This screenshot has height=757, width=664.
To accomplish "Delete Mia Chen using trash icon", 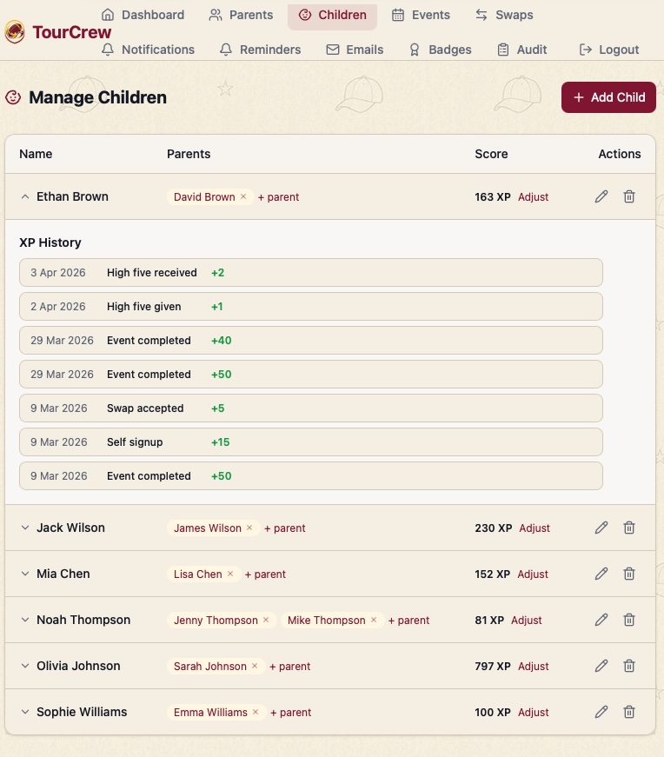I will point(628,574).
